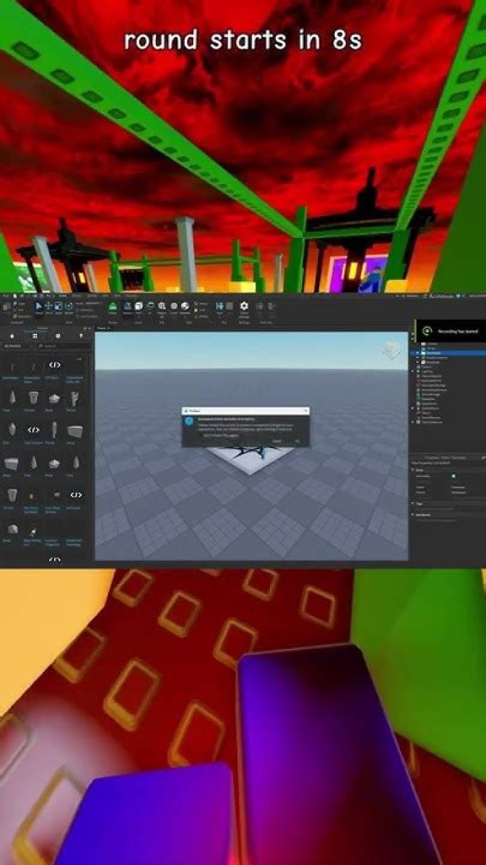Click the Cancel button in the dialog
486x865 pixels.
[x=277, y=441]
